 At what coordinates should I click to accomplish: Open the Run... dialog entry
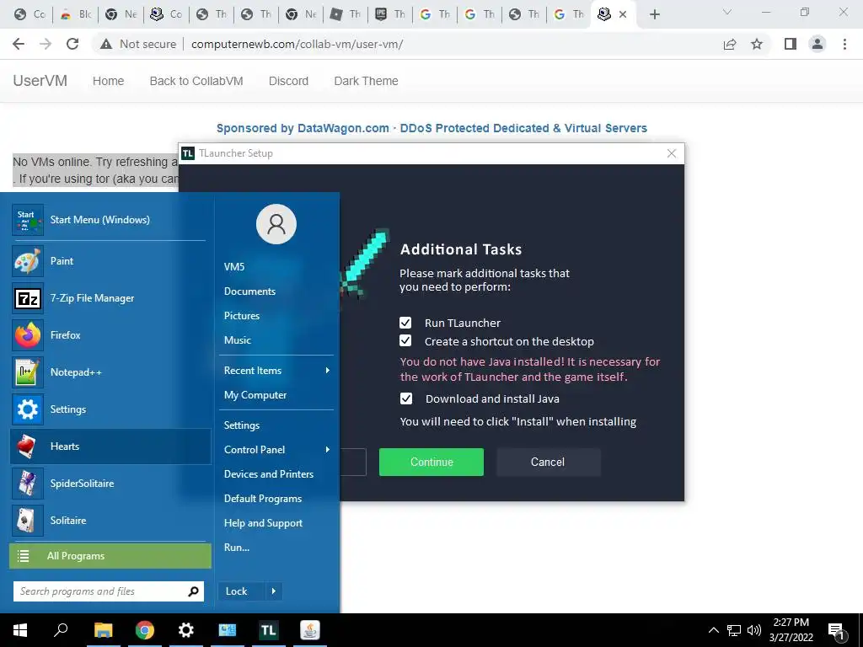[x=237, y=548]
